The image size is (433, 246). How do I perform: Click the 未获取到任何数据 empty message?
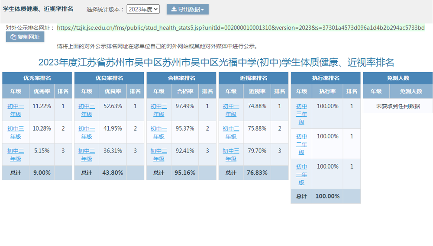pos(398,106)
